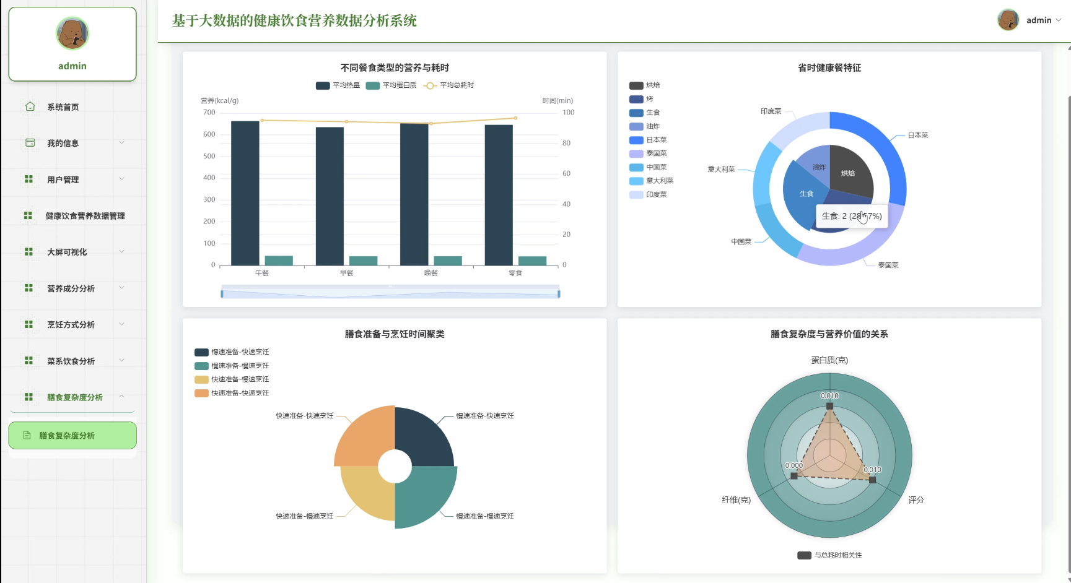Toggle 快速准备-慢速烹饪 legend entry

point(232,379)
